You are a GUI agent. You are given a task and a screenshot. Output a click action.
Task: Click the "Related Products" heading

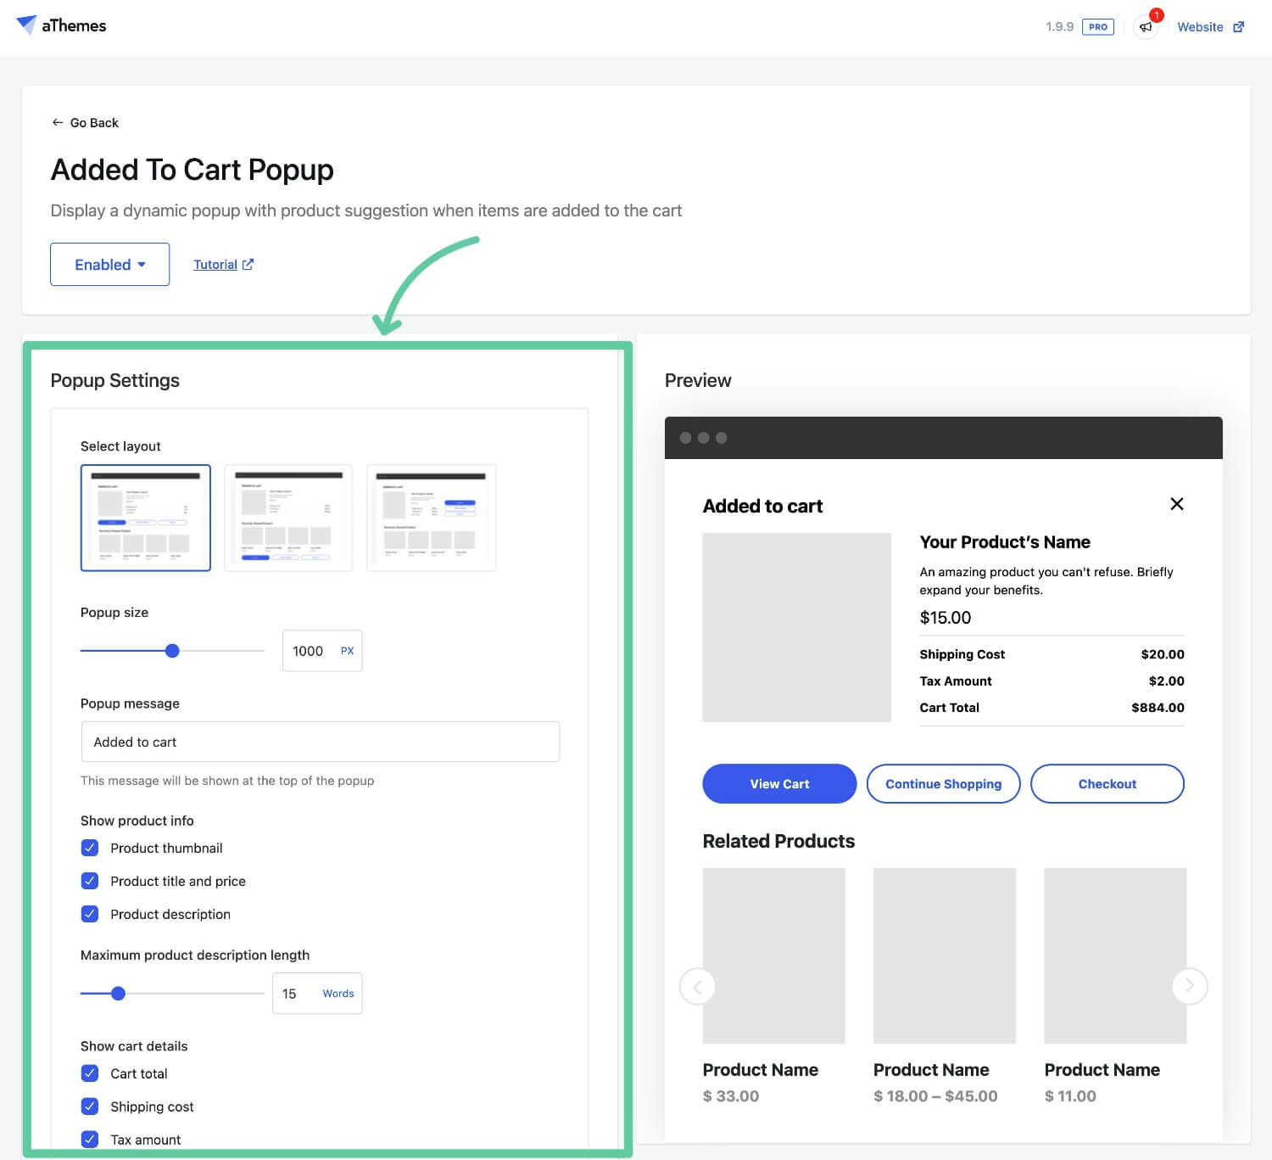pos(778,841)
